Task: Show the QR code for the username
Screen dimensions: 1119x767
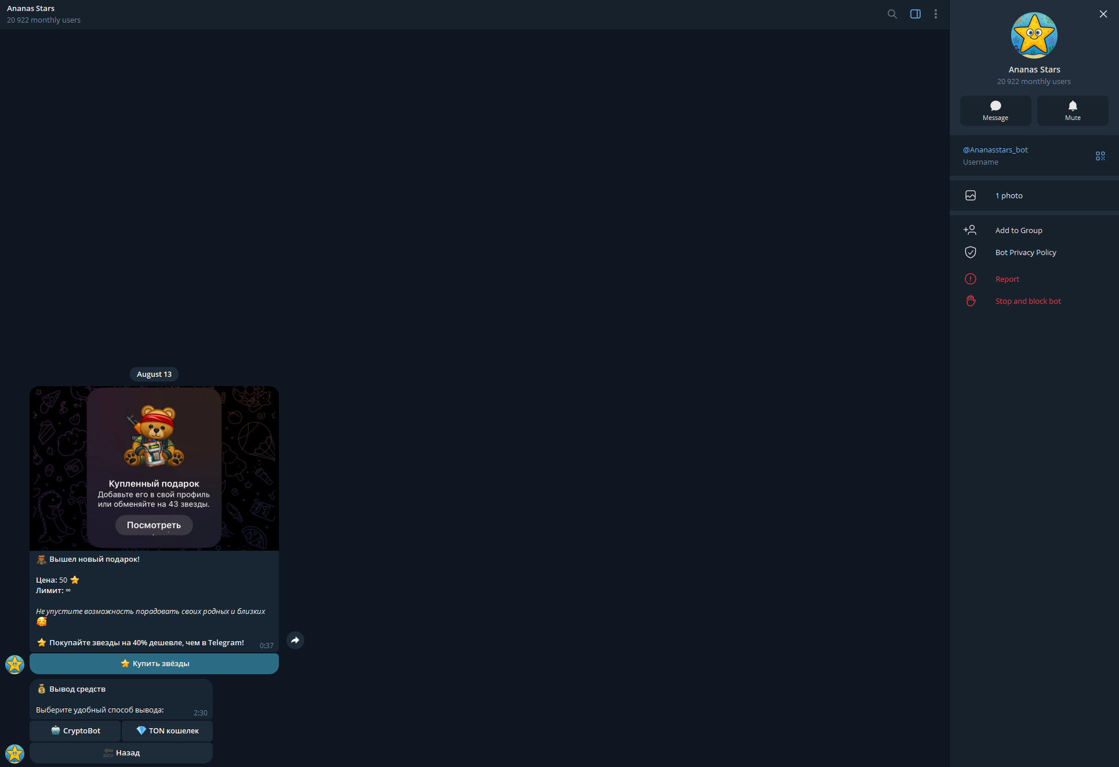Action: tap(1100, 156)
